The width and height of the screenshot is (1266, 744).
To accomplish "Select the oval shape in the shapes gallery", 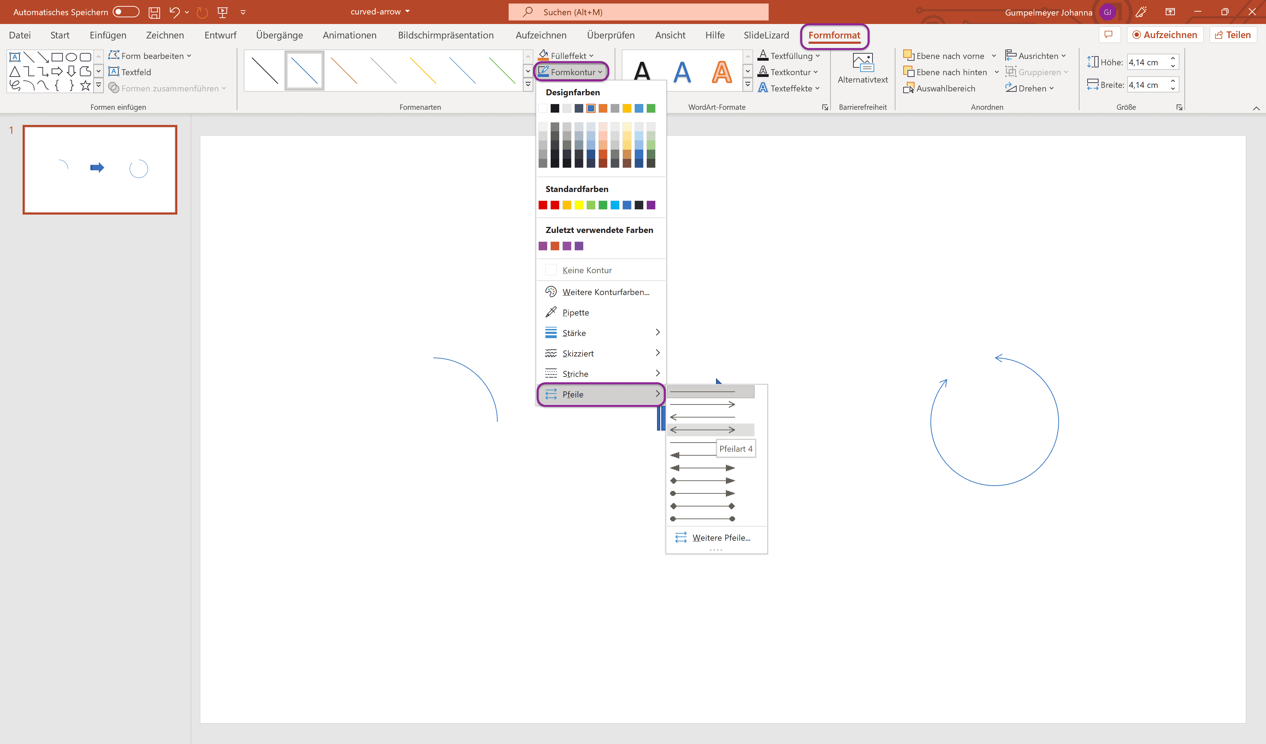I will tap(71, 57).
